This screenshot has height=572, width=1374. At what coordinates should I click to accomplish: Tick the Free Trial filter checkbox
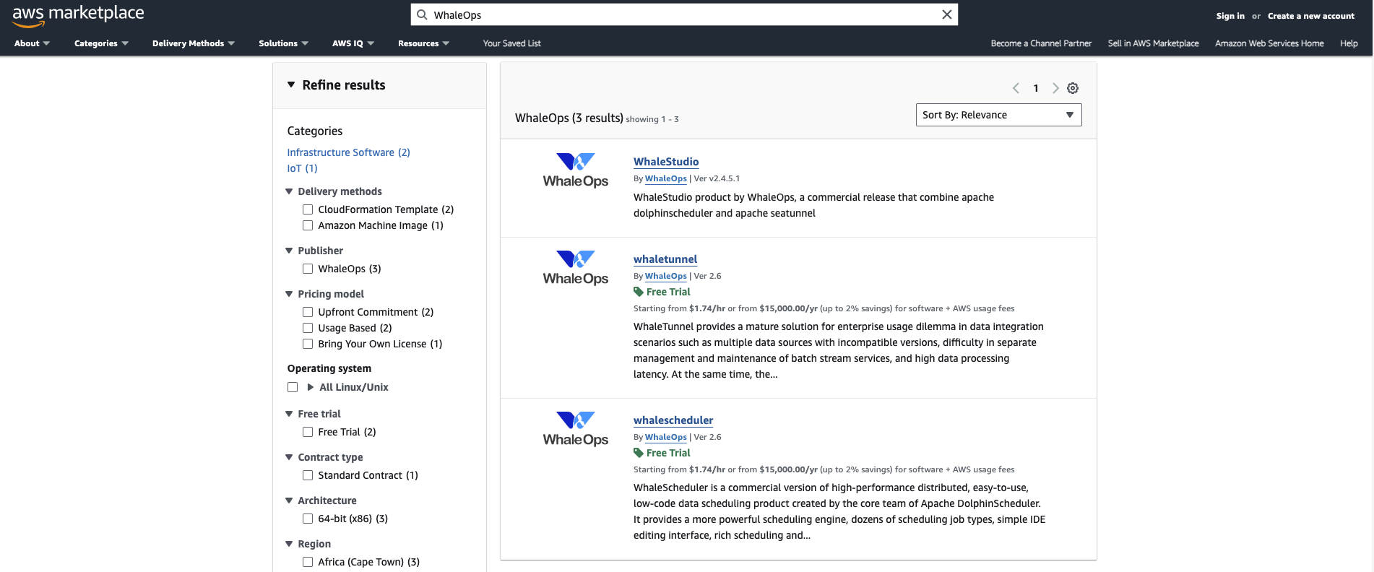(308, 432)
